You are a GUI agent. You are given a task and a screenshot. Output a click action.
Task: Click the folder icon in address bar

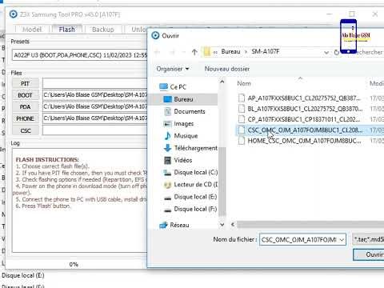coord(207,51)
